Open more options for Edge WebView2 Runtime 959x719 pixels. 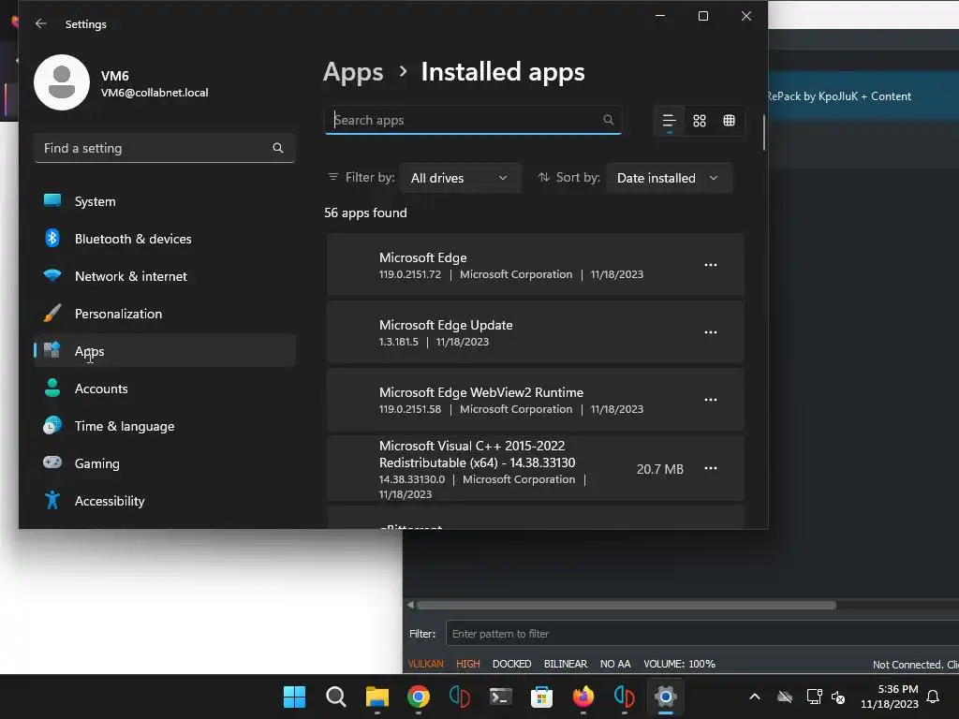[710, 399]
